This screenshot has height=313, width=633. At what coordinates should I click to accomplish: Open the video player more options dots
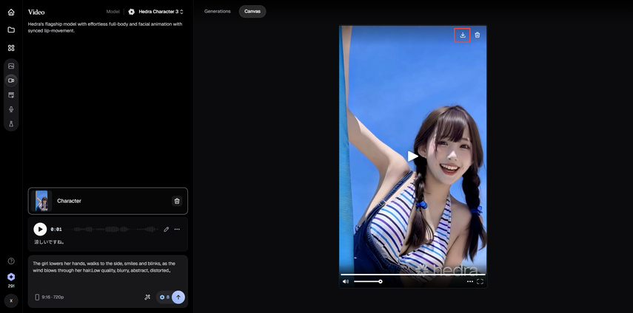(x=470, y=281)
